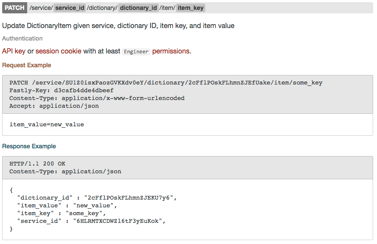Screen dimensions: 377x244
Task: Click the Engineer permission tag
Action: pos(136,52)
